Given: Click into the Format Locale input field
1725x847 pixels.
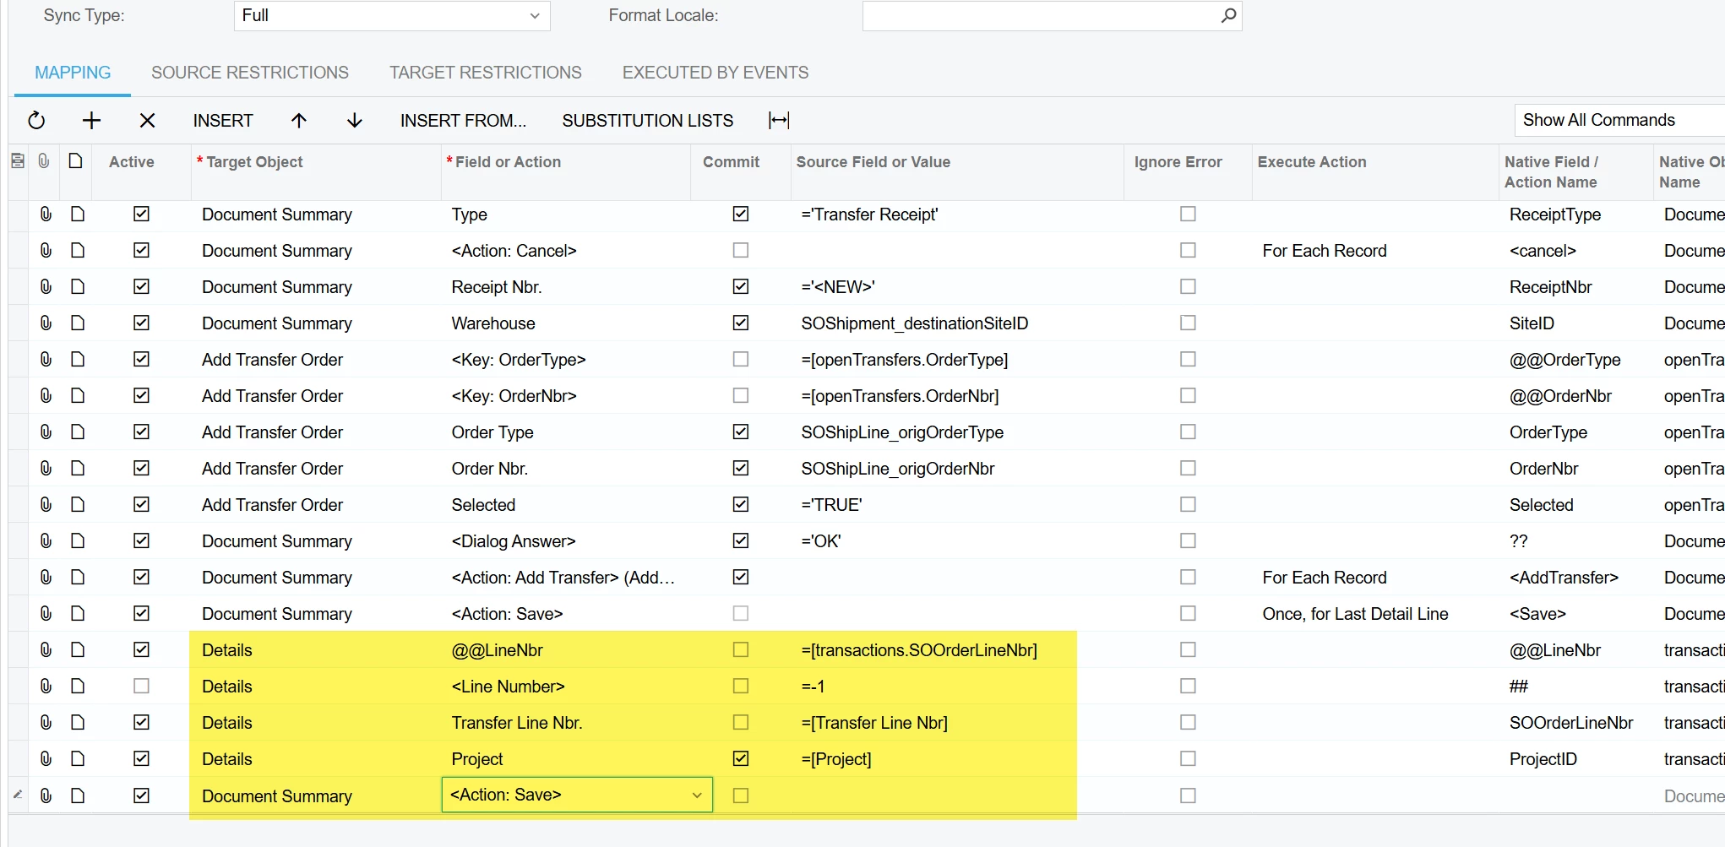Looking at the screenshot, I should pyautogui.click(x=1041, y=15).
